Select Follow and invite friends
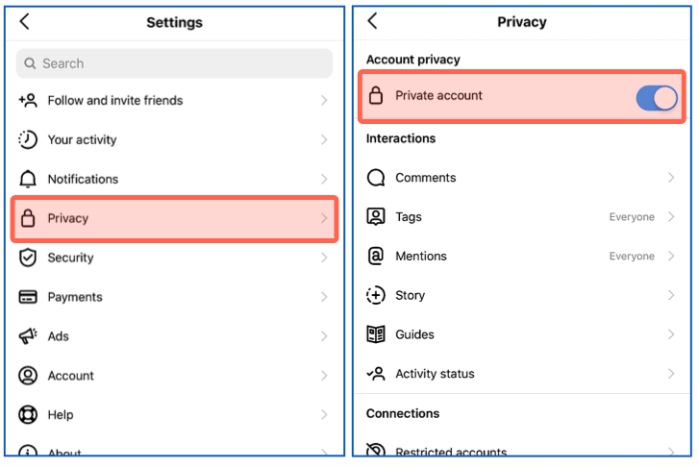The height and width of the screenshot is (468, 699). click(114, 101)
